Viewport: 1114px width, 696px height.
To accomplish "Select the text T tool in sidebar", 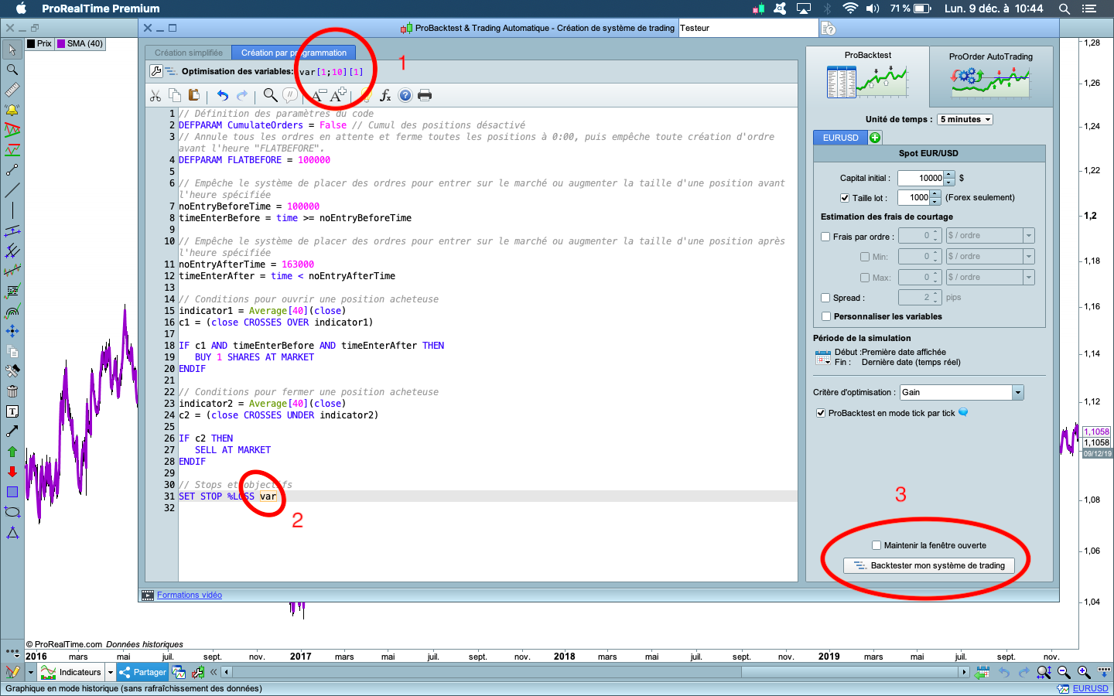I will click(x=12, y=411).
